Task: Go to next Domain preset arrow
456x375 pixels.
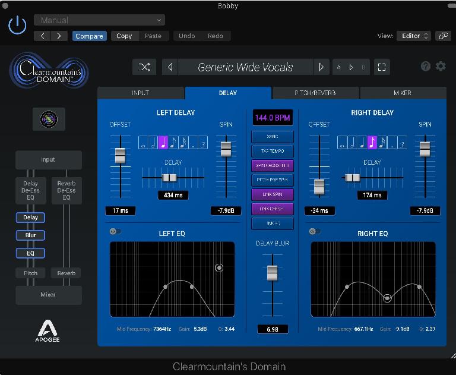Action: 321,67
